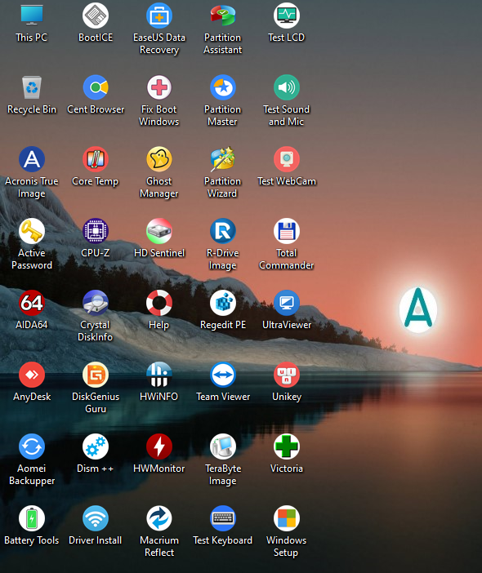Image resolution: width=482 pixels, height=573 pixels.
Task: Select the BootICE shortcut
Action: click(x=96, y=16)
